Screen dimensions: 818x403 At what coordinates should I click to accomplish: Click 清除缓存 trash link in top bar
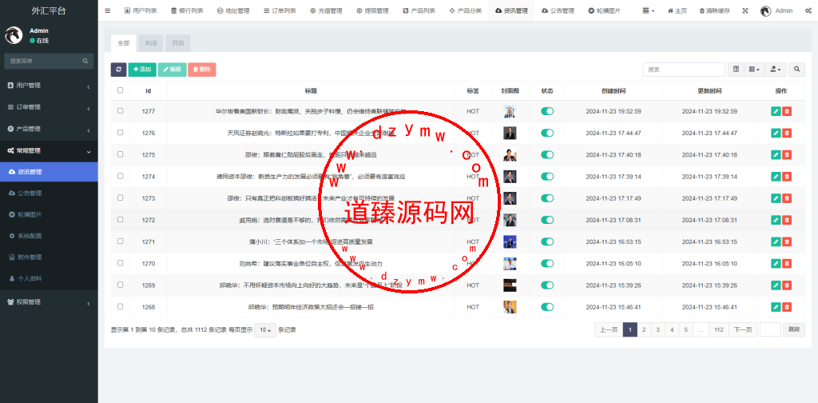pyautogui.click(x=714, y=10)
